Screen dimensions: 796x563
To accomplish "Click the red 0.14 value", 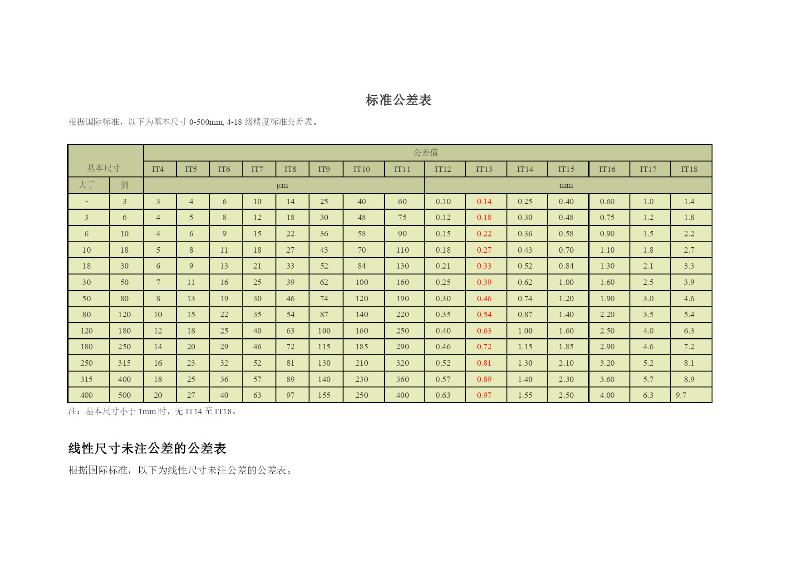I will 484,201.
